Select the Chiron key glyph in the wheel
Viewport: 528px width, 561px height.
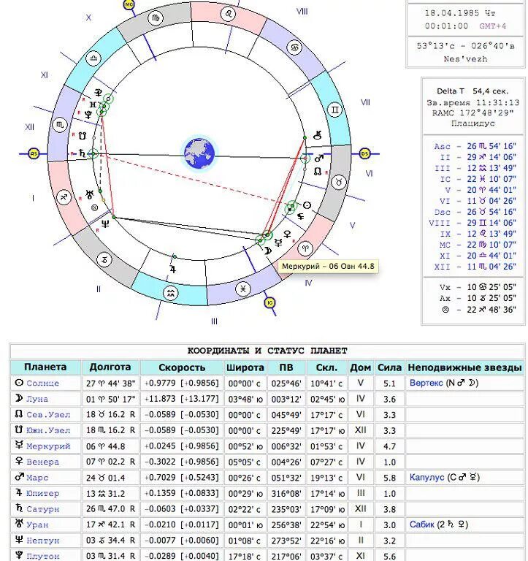click(317, 135)
